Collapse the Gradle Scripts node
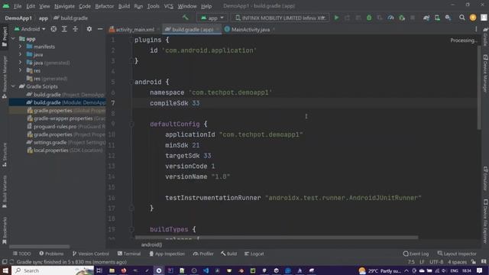Image resolution: width=489 pixels, height=275 pixels. (x=14, y=86)
